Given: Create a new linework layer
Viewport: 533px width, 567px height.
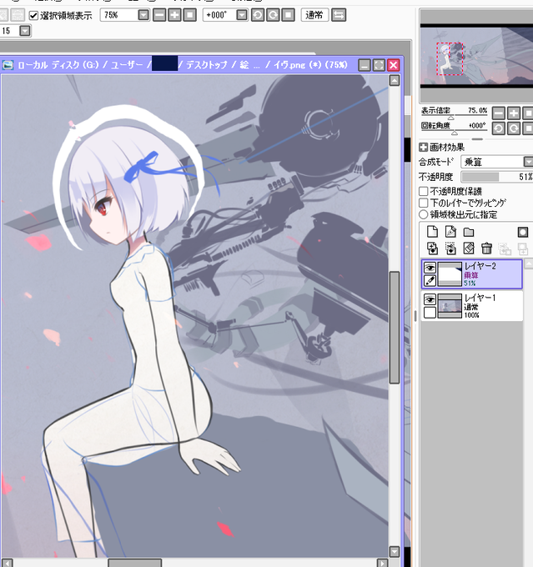Looking at the screenshot, I should click(x=450, y=232).
